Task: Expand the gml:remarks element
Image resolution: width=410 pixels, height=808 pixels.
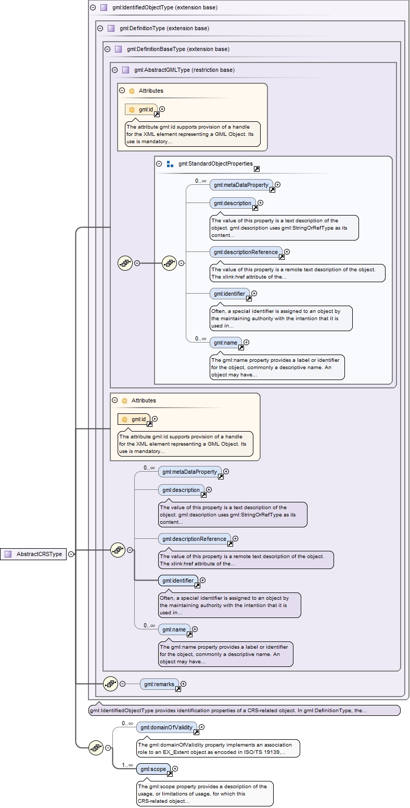Action: pos(183,684)
